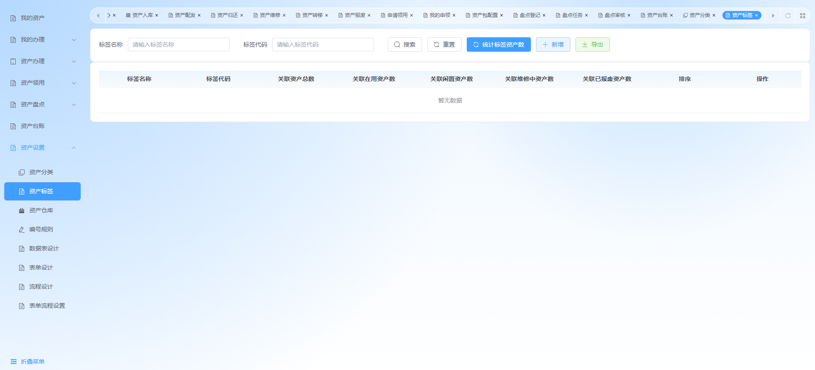
Task: Close the 资产入库 tab
Action: click(157, 15)
